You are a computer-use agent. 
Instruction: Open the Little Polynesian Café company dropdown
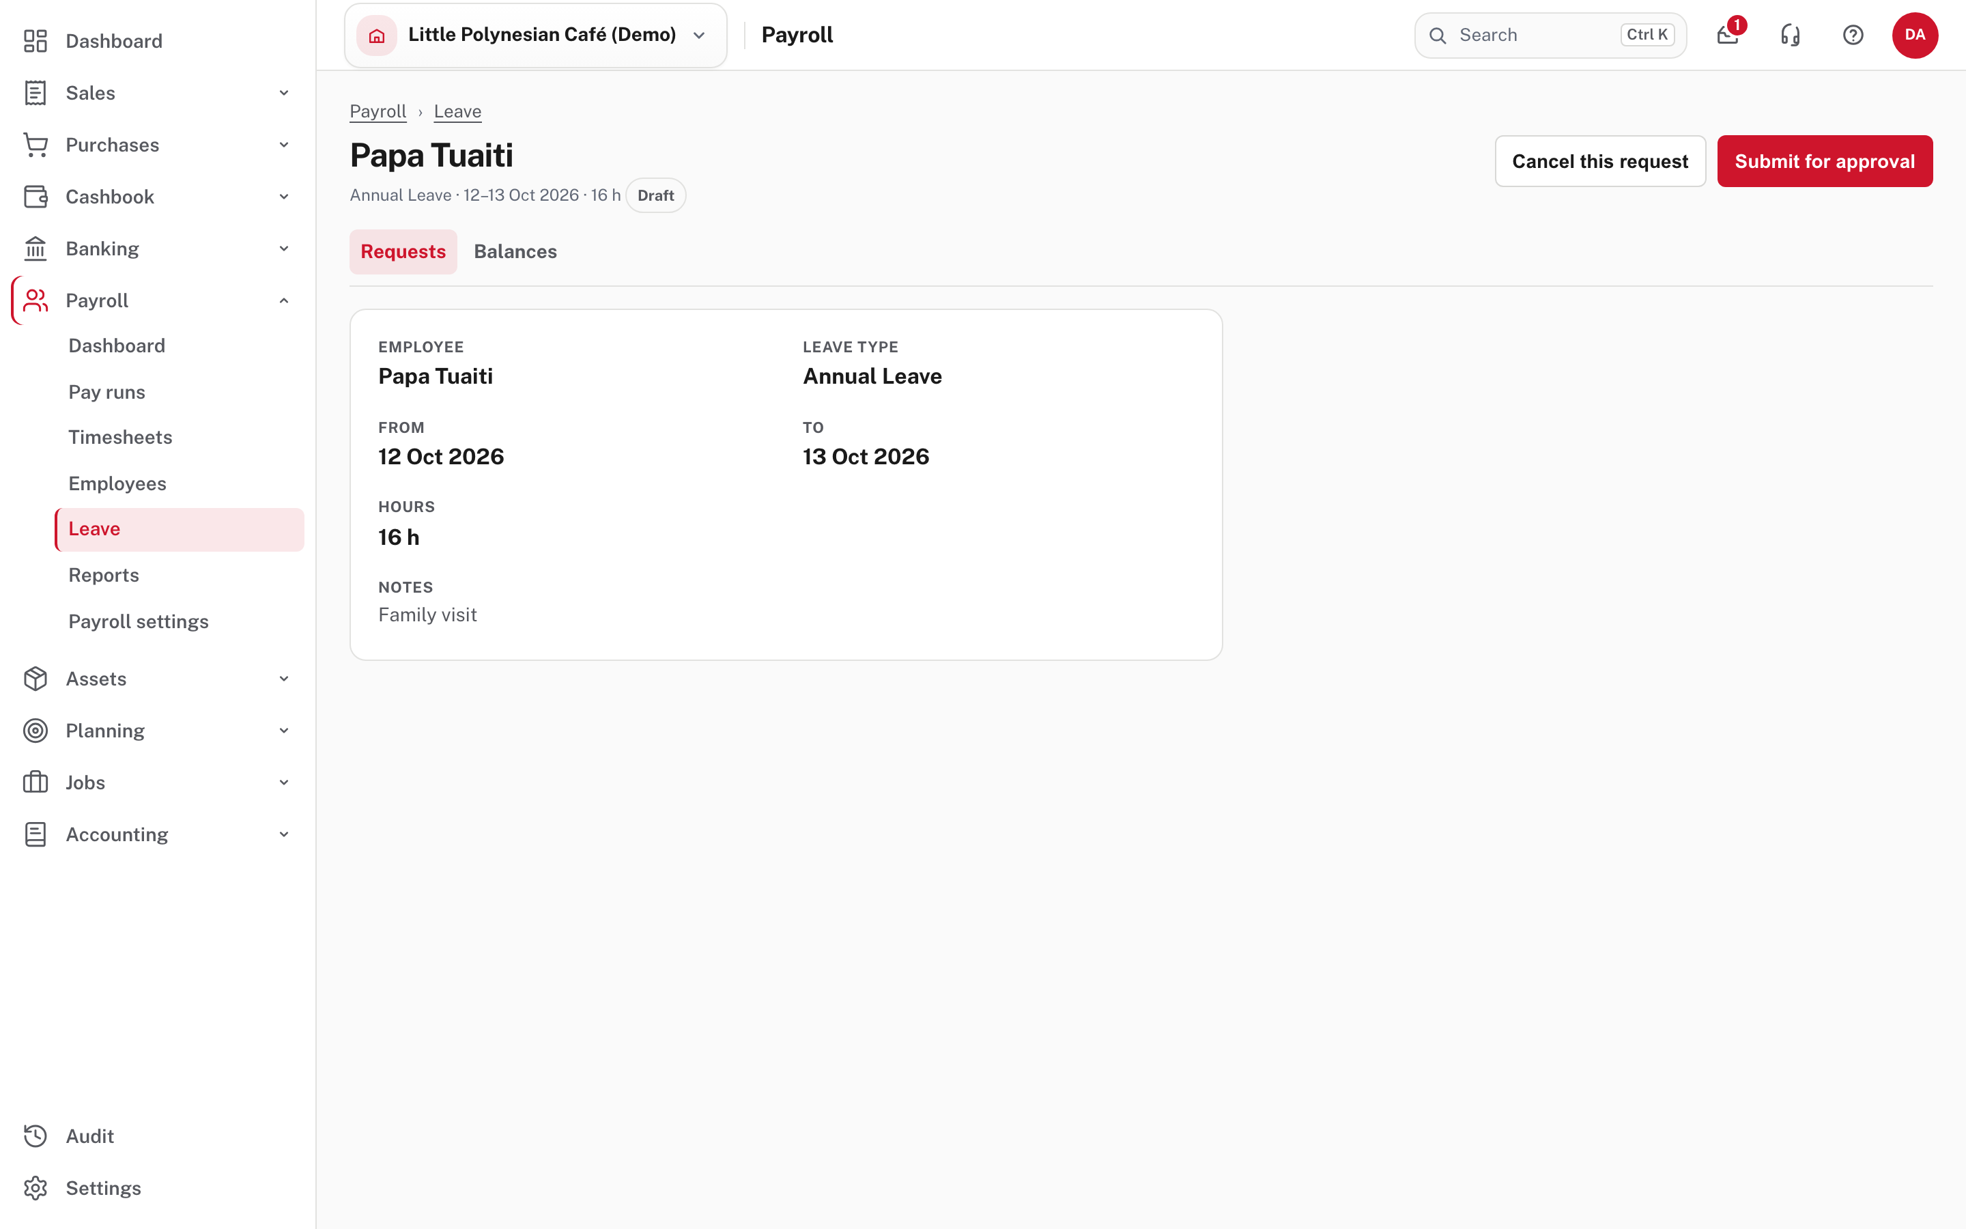point(535,35)
